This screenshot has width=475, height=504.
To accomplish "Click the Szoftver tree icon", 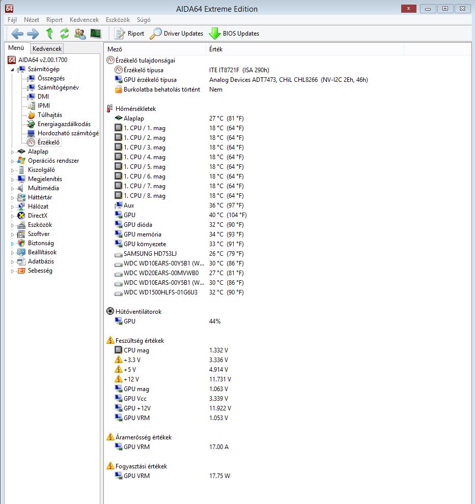I will tap(21, 234).
